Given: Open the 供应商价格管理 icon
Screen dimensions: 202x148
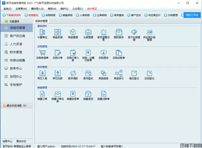Looking at the screenshot, I should [x=149, y=32].
